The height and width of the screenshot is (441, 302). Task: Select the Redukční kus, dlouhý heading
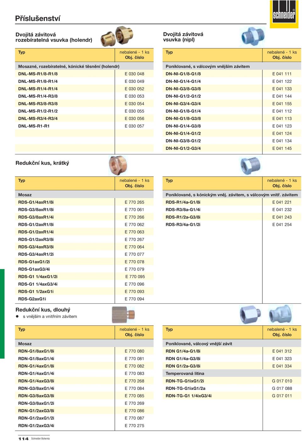pos(43,310)
